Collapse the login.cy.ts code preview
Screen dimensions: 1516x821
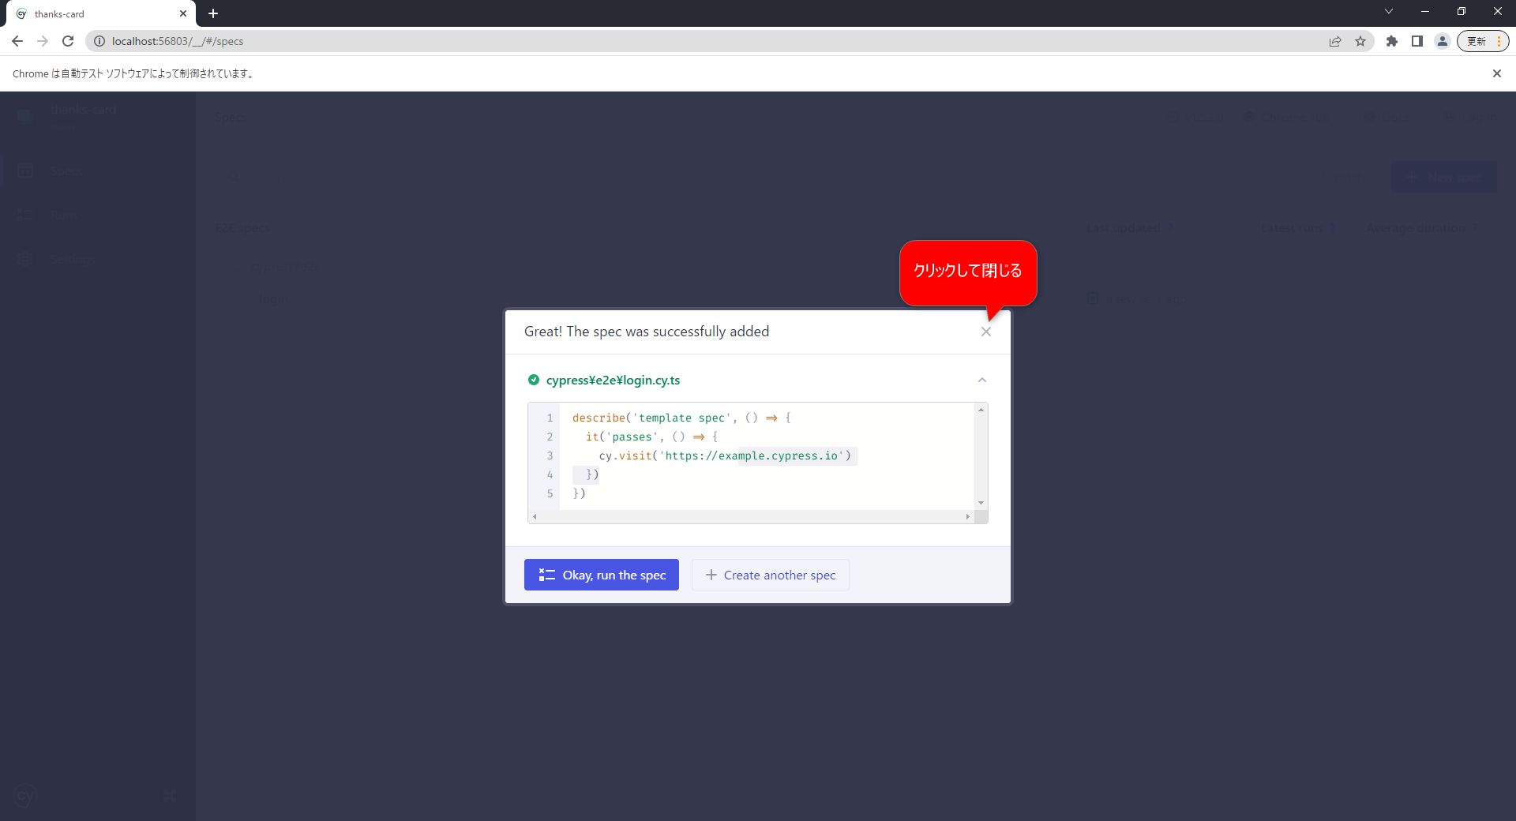982,380
